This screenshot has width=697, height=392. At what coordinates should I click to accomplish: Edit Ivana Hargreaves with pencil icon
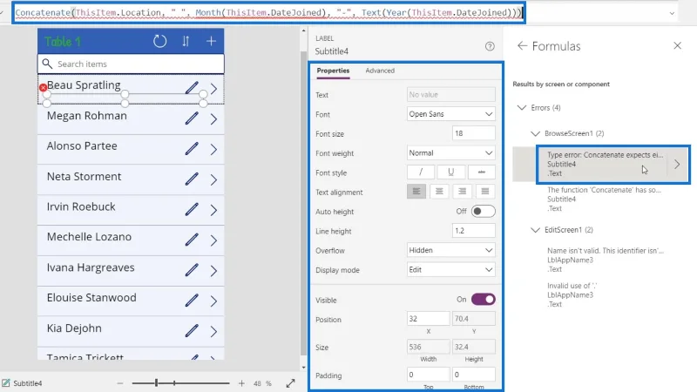tap(192, 270)
